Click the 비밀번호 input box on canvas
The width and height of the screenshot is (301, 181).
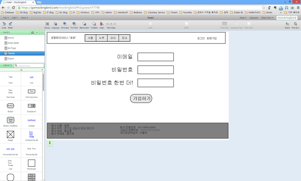click(x=156, y=70)
